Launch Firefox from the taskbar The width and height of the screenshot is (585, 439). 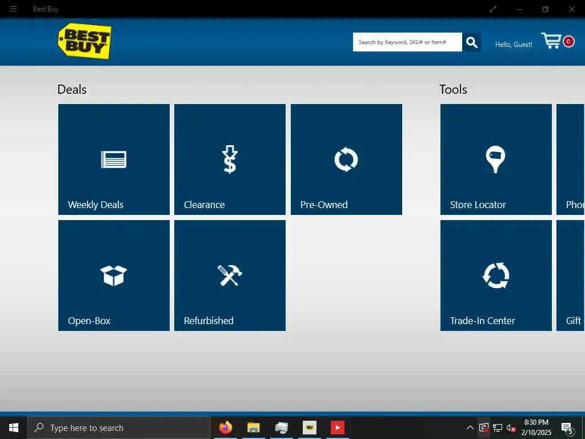pos(225,428)
